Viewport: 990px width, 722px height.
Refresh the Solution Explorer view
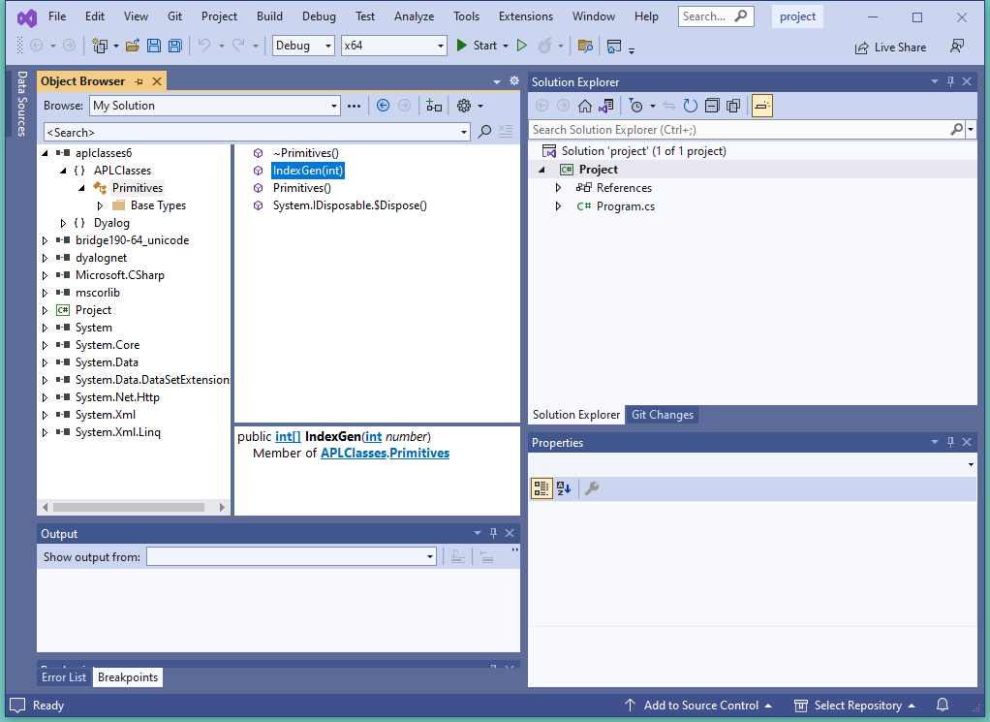pos(690,106)
